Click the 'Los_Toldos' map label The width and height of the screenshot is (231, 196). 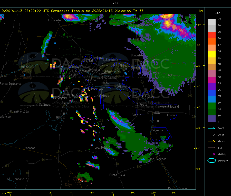(102, 148)
